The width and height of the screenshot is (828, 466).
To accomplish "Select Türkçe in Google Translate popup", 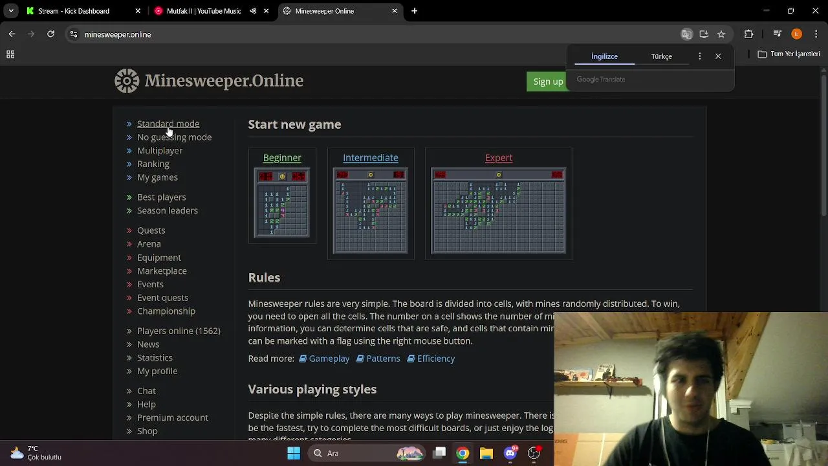I will tap(661, 56).
